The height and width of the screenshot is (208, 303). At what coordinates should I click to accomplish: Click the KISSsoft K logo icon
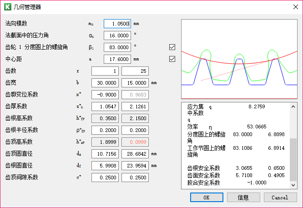[8, 7]
